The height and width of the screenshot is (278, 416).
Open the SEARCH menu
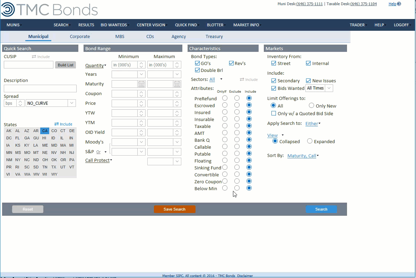(x=62, y=25)
